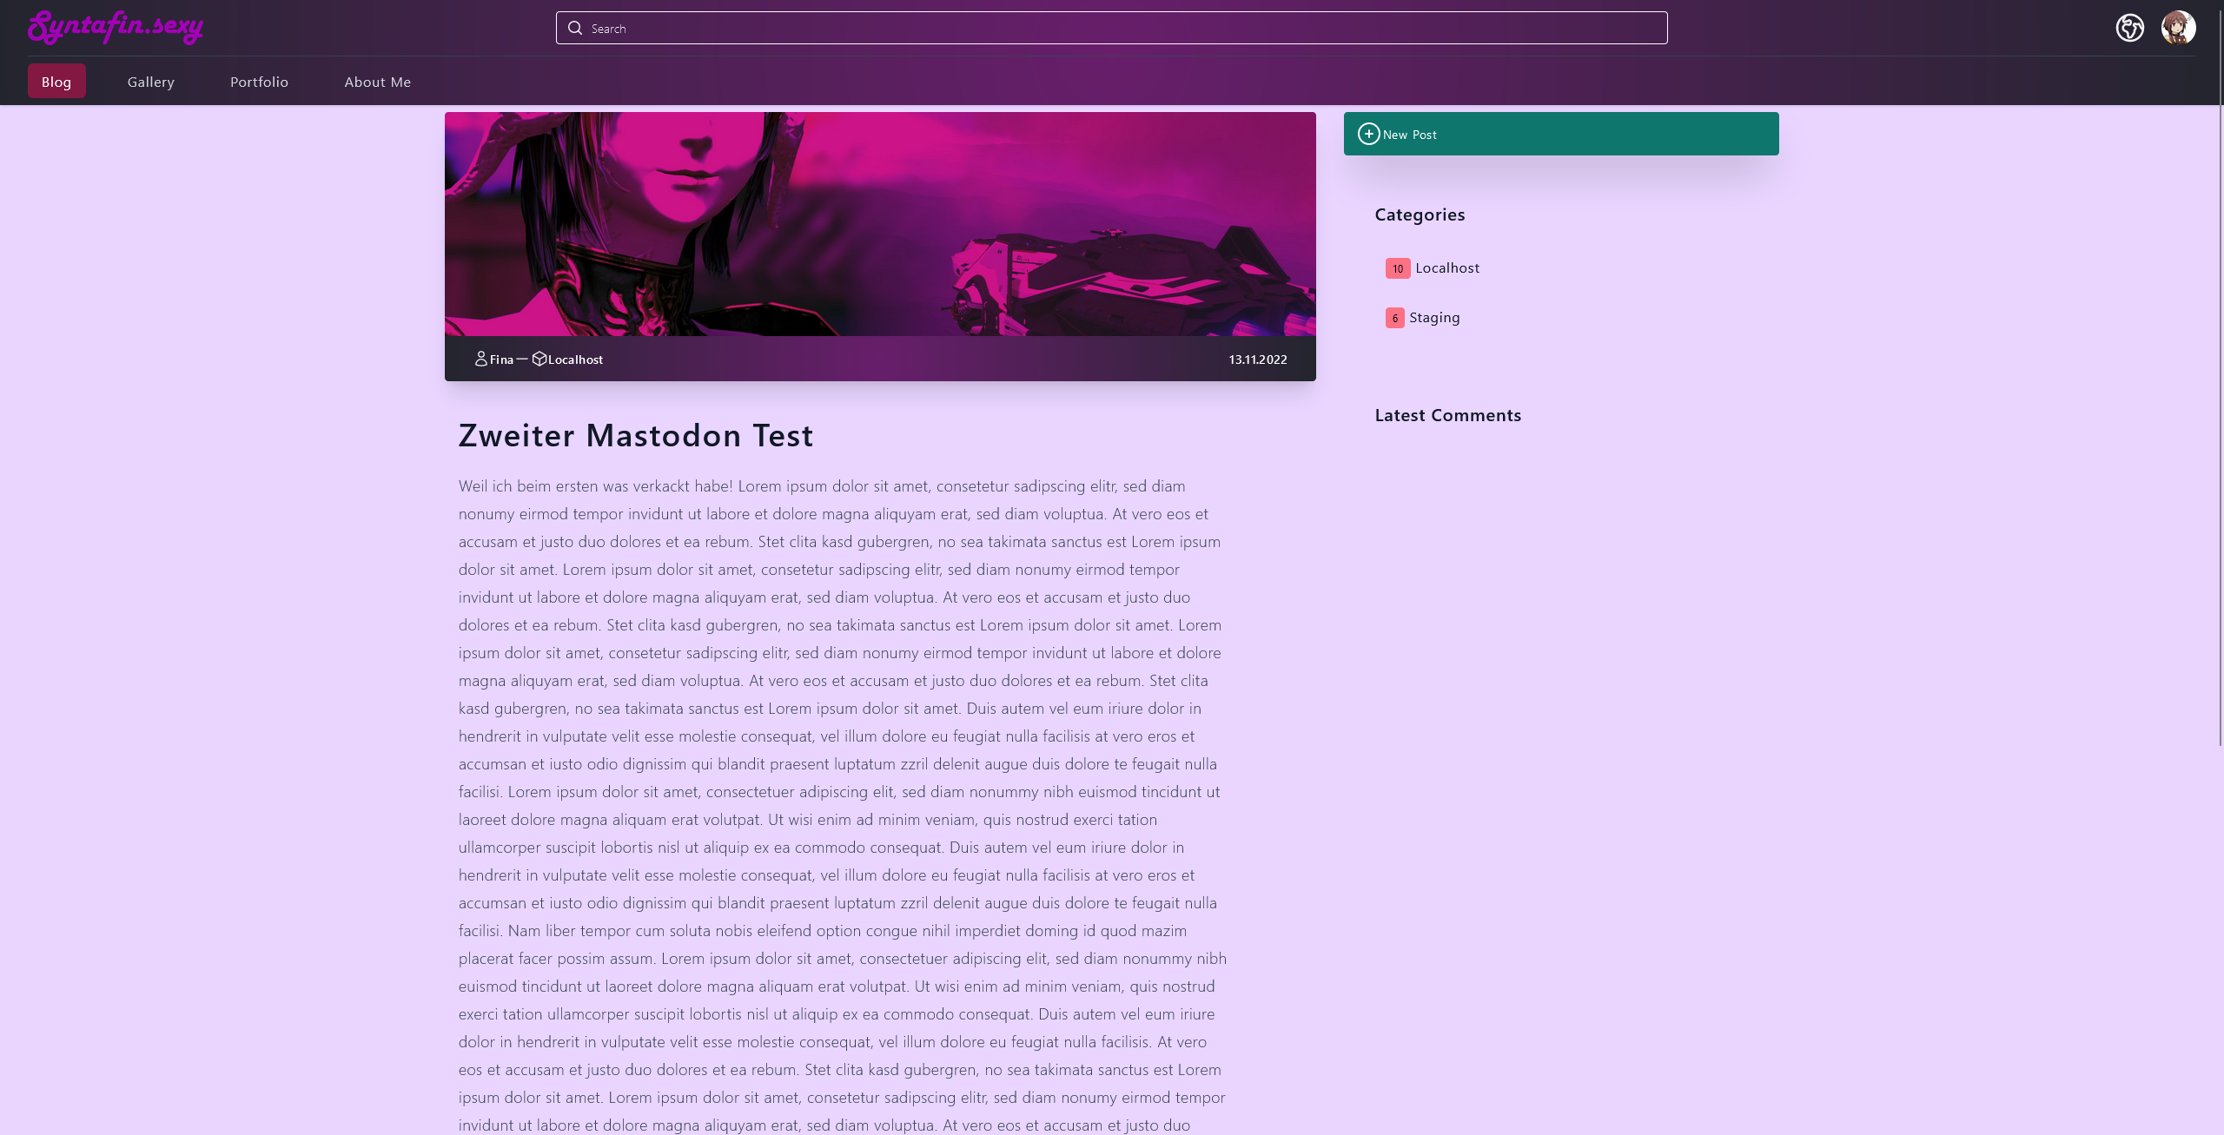Screen dimensions: 2224x1135
Task: Open the About Me page
Action: pos(377,82)
